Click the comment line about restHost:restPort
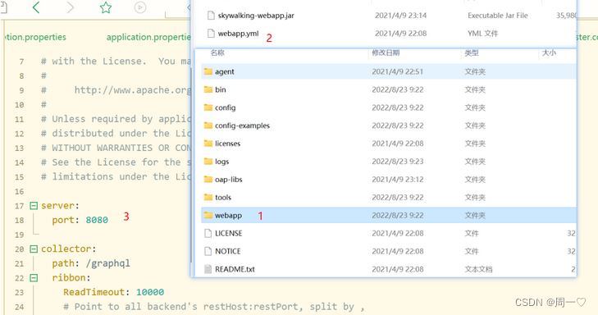The width and height of the screenshot is (598, 315). click(213, 307)
